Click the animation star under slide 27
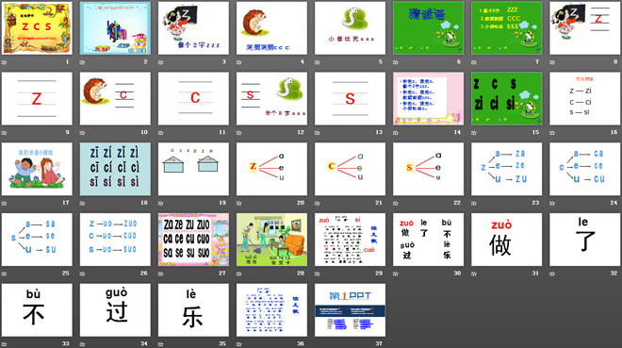The width and height of the screenshot is (622, 348). tap(161, 273)
